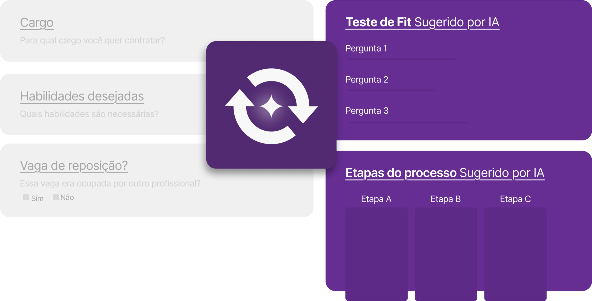Select the Etapa C column card

pos(515,254)
